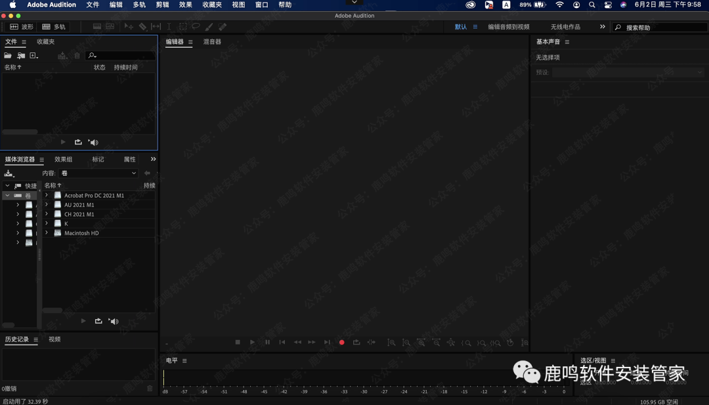The image size is (709, 405).
Task: Select the 编辑音频到视频 workspace
Action: 508,27
